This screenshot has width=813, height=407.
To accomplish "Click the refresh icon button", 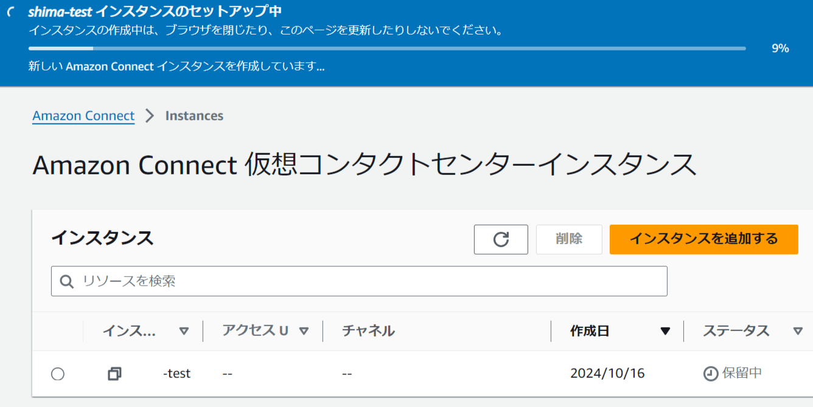I will (x=501, y=239).
